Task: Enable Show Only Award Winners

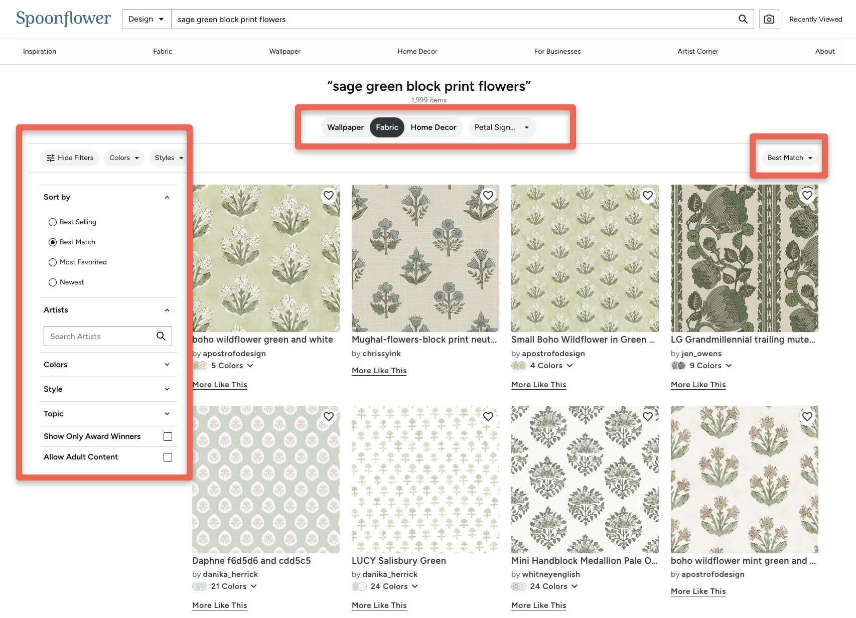Action: click(167, 436)
